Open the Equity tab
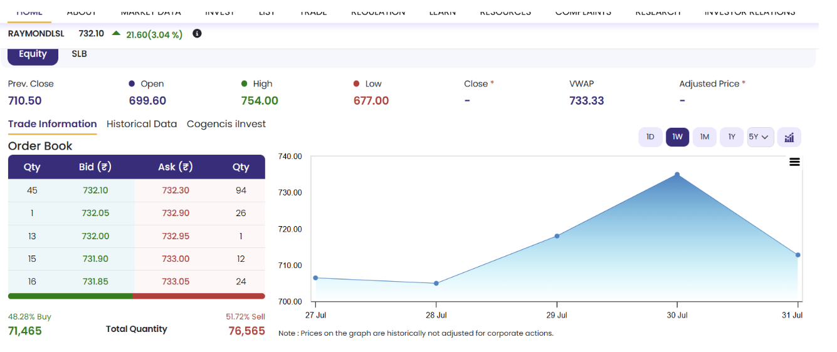The height and width of the screenshot is (352, 837). coord(33,54)
